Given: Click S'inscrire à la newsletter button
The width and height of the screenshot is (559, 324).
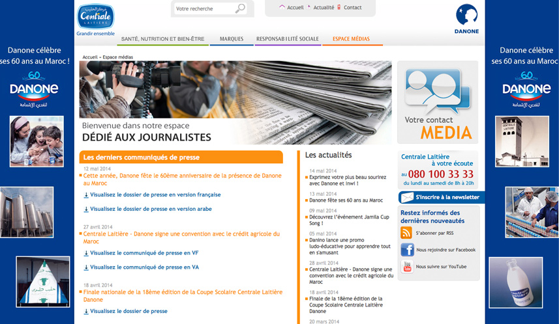Looking at the screenshot, I should (442, 197).
